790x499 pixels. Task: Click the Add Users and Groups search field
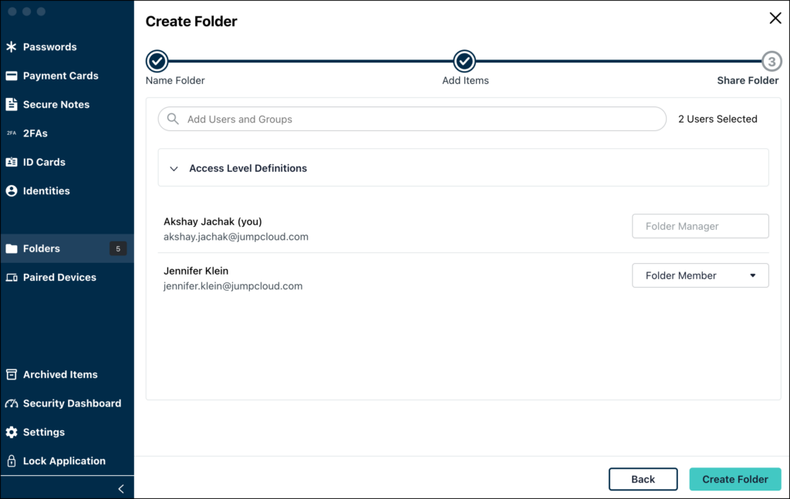(x=411, y=119)
